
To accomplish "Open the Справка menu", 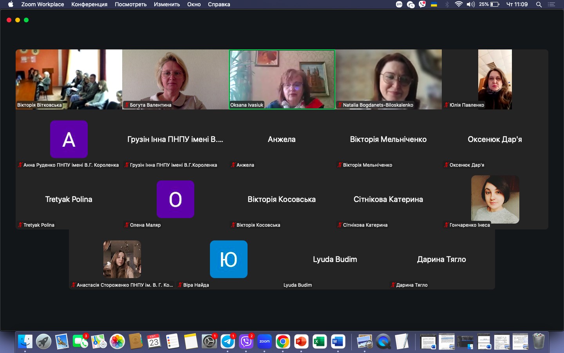I will tap(219, 4).
